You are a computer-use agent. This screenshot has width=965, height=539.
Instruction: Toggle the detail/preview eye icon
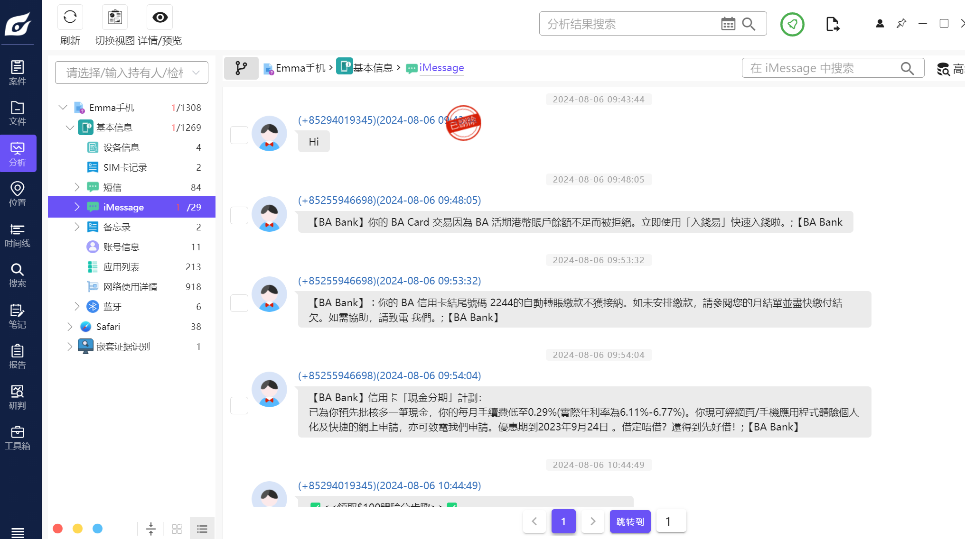(160, 18)
